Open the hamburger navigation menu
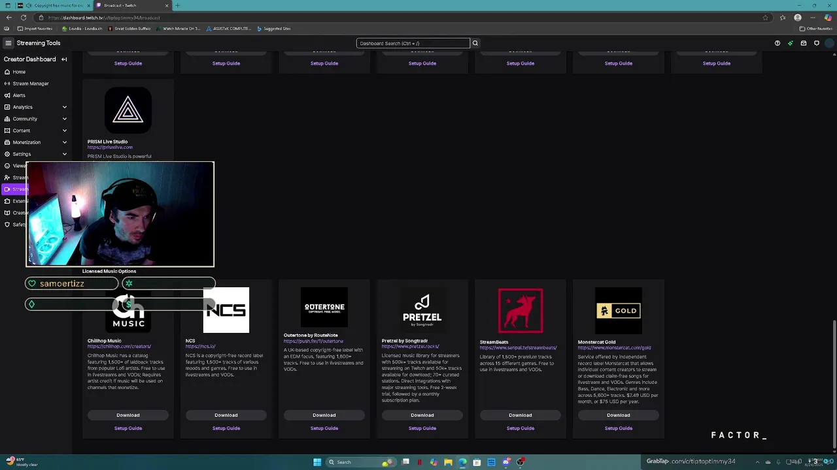 [x=8, y=43]
